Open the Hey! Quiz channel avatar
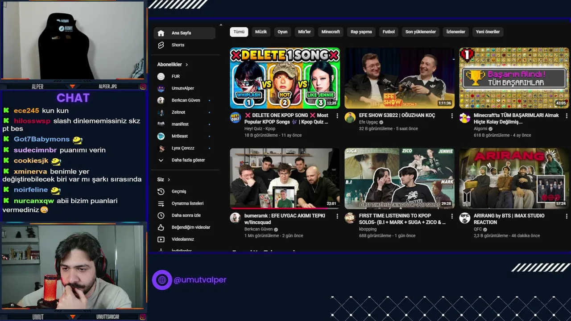The image size is (571, 321). 235,117
